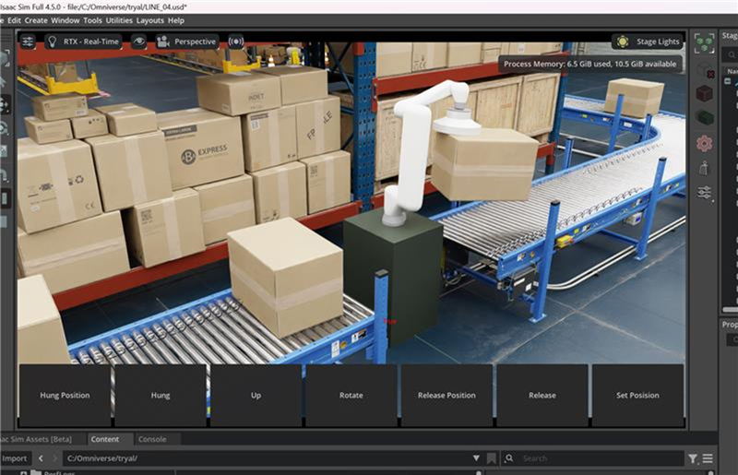
Task: Click the red gear physics icon
Action: 704,143
